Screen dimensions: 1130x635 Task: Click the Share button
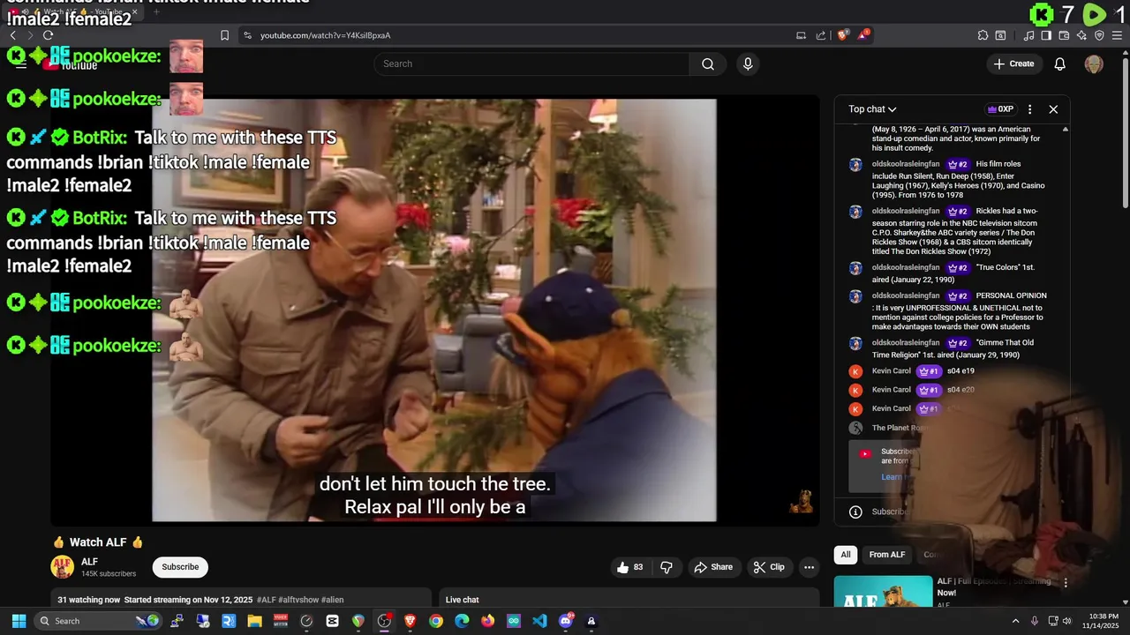coord(713,567)
